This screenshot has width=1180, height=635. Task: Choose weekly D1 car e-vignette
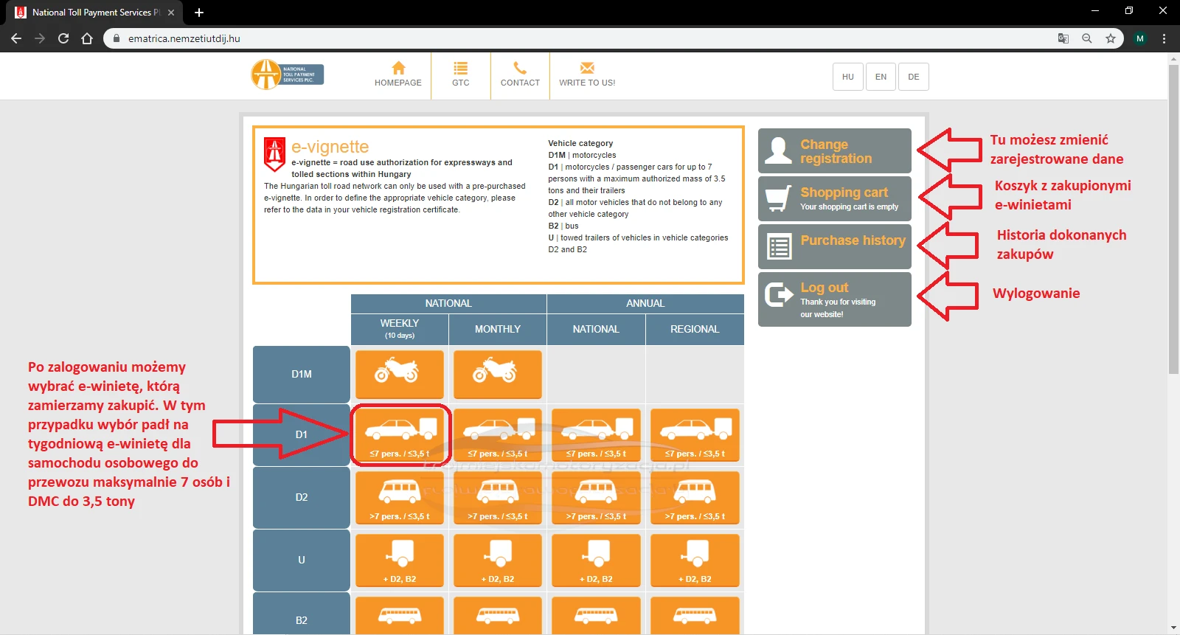pos(400,435)
